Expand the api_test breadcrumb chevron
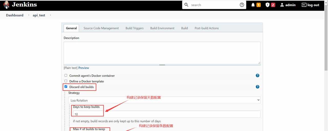Image resolution: width=328 pixels, height=131 pixels. [50, 15]
